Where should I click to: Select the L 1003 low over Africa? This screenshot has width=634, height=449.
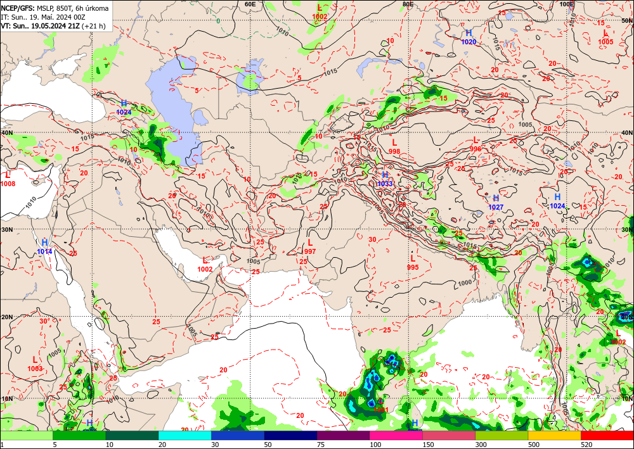(35, 364)
